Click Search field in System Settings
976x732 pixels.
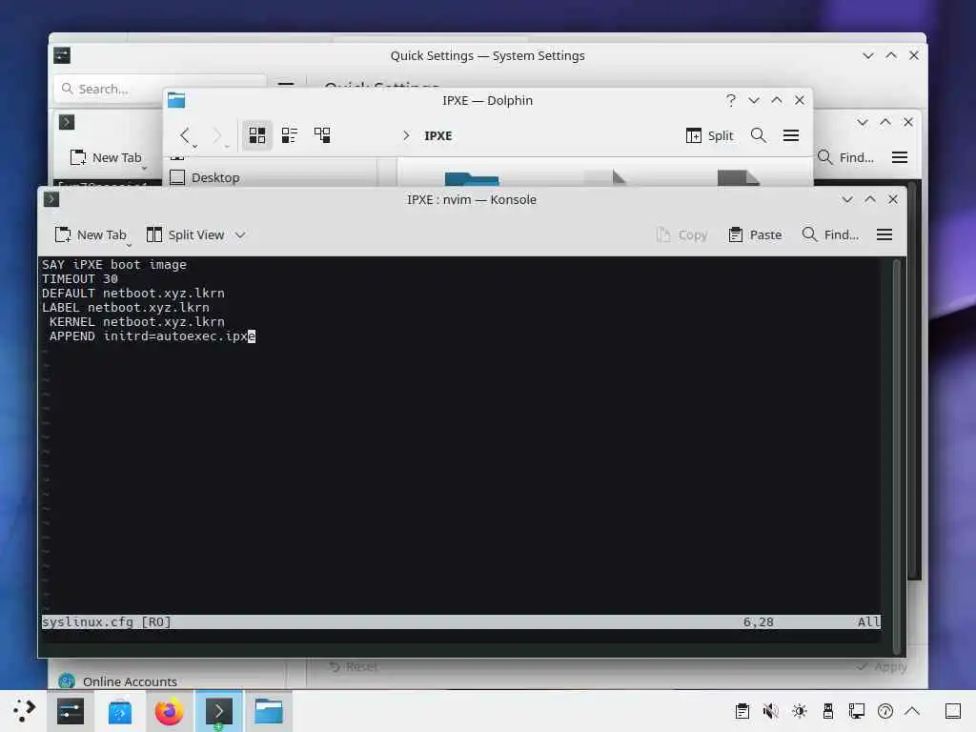[160, 89]
